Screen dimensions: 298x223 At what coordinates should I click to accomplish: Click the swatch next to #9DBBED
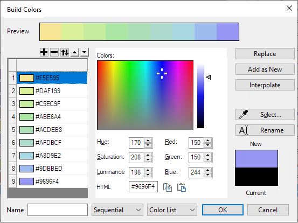pyautogui.click(x=26, y=169)
